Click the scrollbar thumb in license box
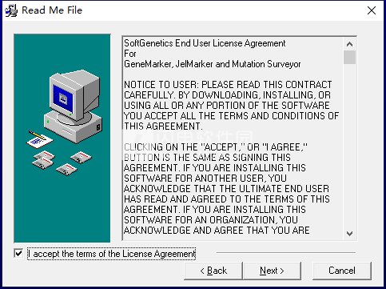 pos(349,57)
